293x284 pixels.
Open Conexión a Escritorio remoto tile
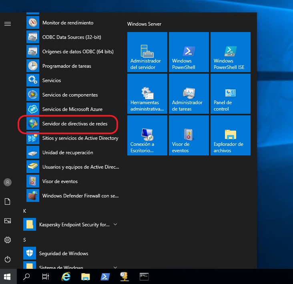pyautogui.click(x=147, y=135)
